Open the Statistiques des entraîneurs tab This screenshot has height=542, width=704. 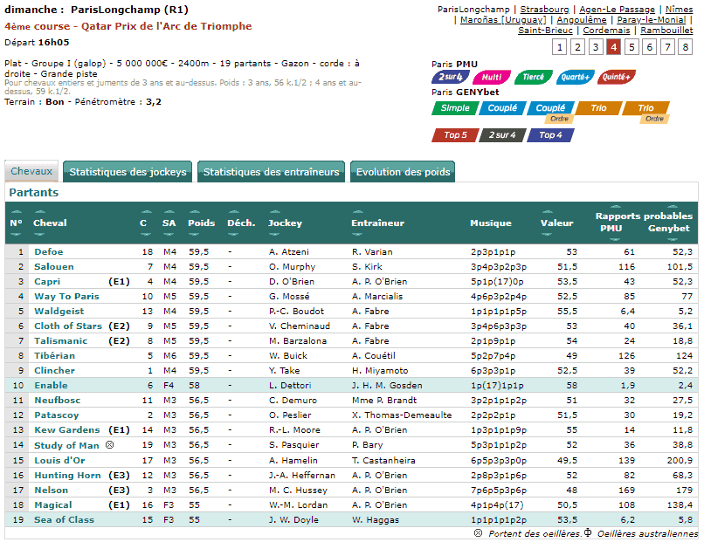[271, 172]
